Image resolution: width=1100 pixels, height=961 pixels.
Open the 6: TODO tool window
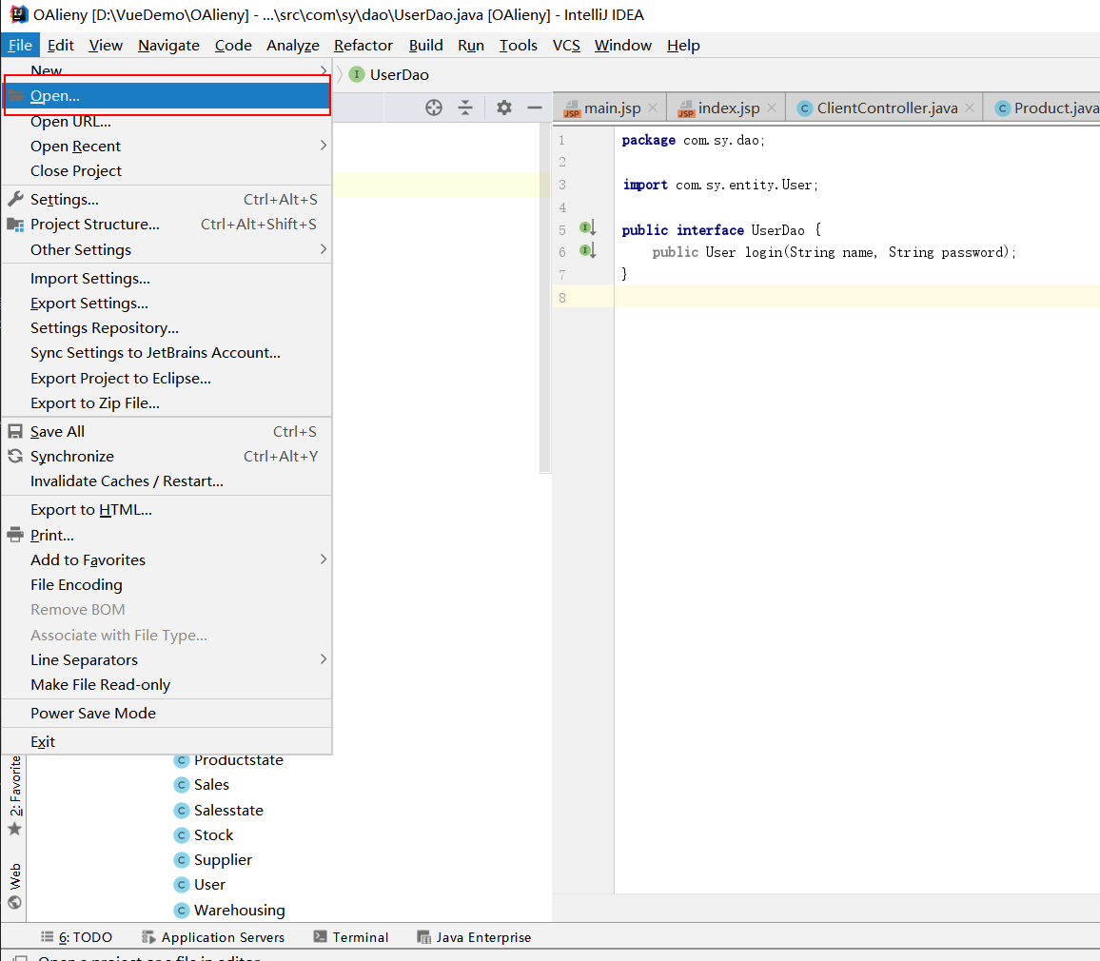point(76,937)
